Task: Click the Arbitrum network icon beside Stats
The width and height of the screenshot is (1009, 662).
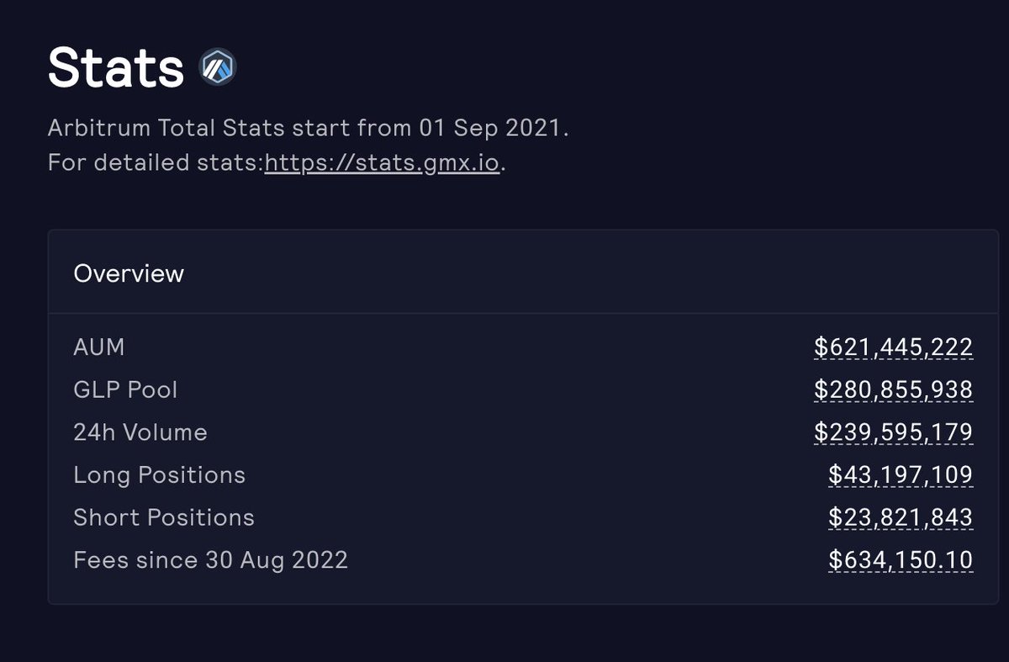Action: [x=218, y=67]
